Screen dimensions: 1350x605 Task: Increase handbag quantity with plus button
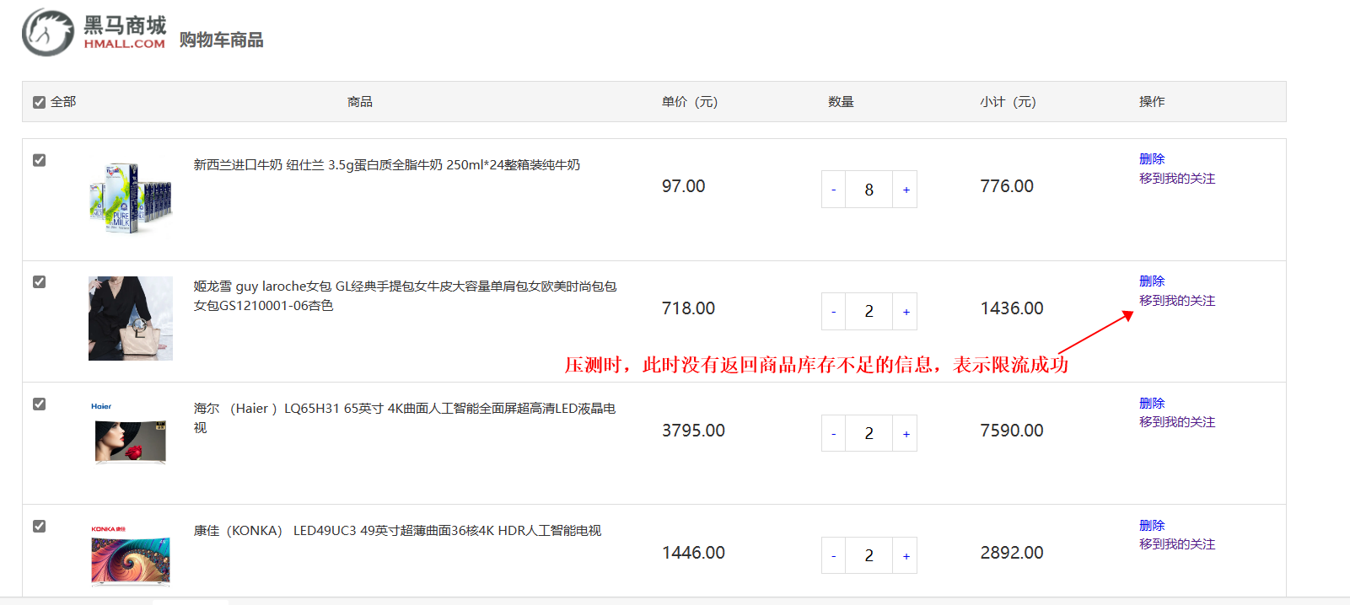[906, 312]
